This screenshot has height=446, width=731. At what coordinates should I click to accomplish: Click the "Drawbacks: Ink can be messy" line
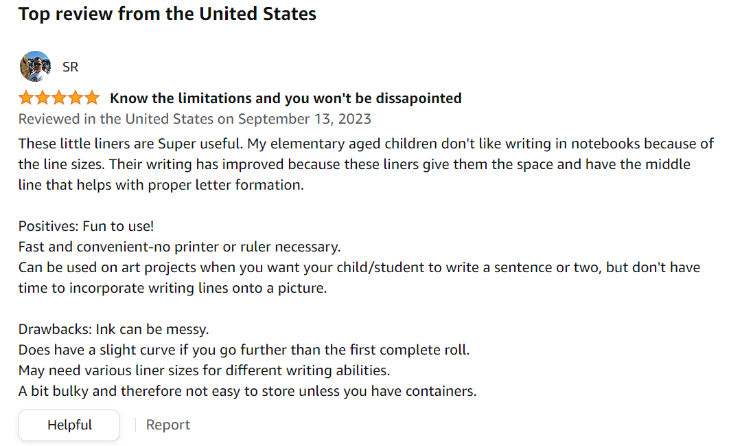(113, 329)
